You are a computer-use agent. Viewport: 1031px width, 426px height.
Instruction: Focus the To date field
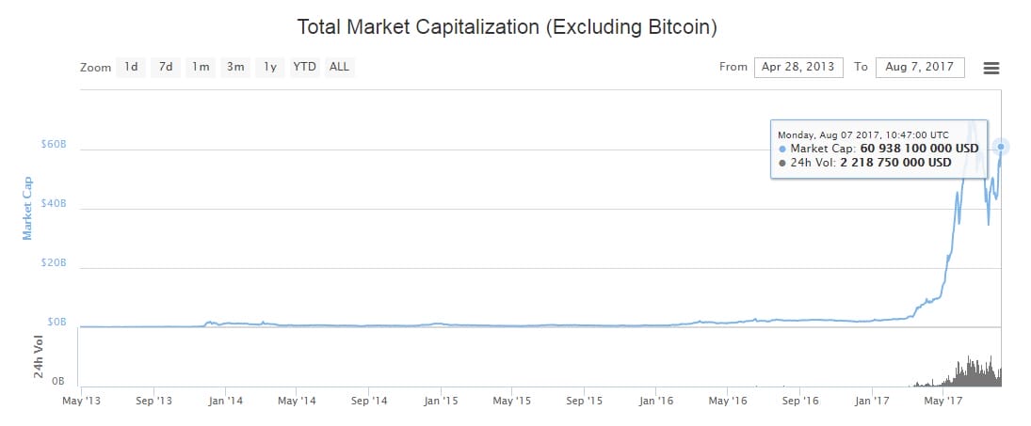919,68
